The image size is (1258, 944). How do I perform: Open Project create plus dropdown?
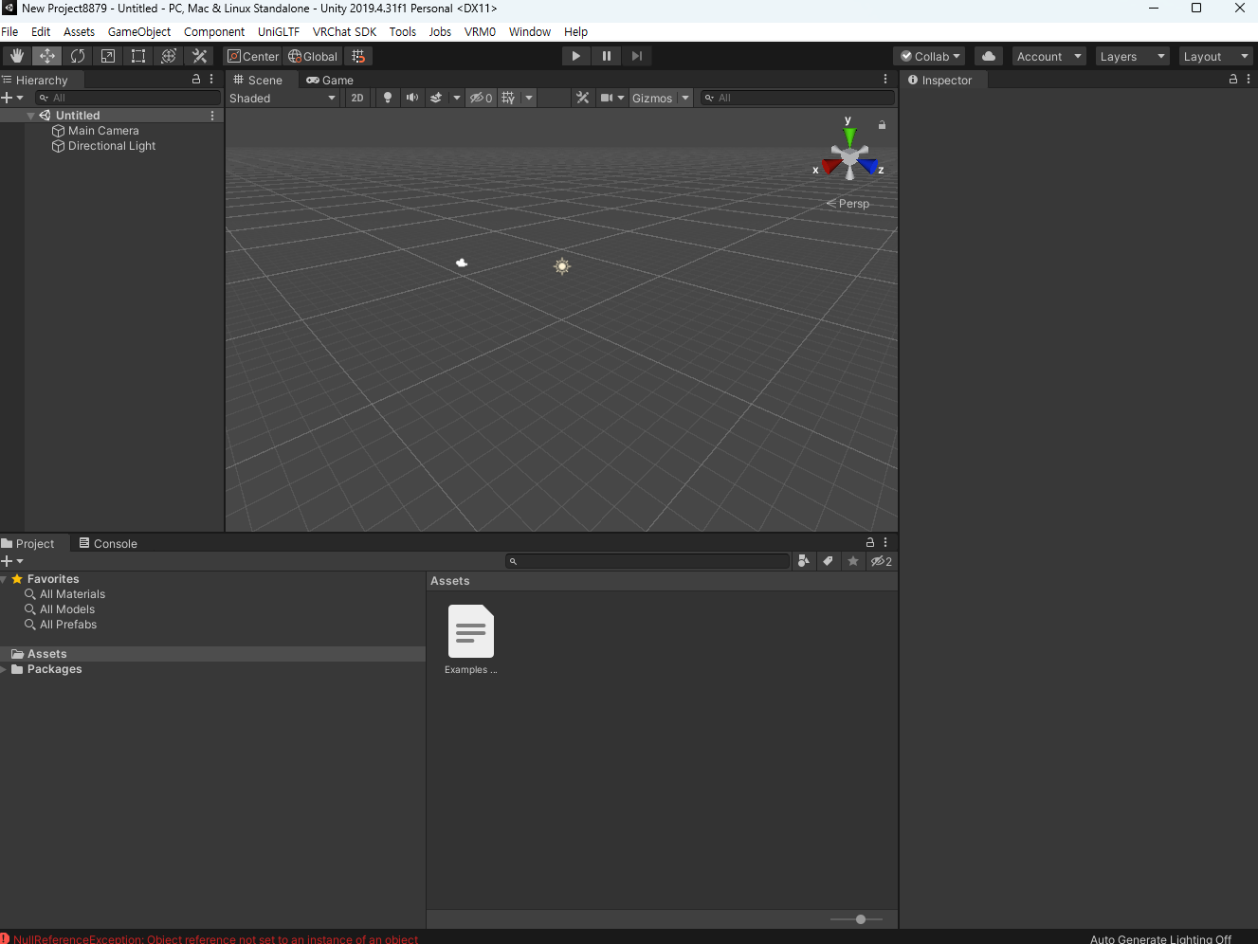click(x=12, y=561)
